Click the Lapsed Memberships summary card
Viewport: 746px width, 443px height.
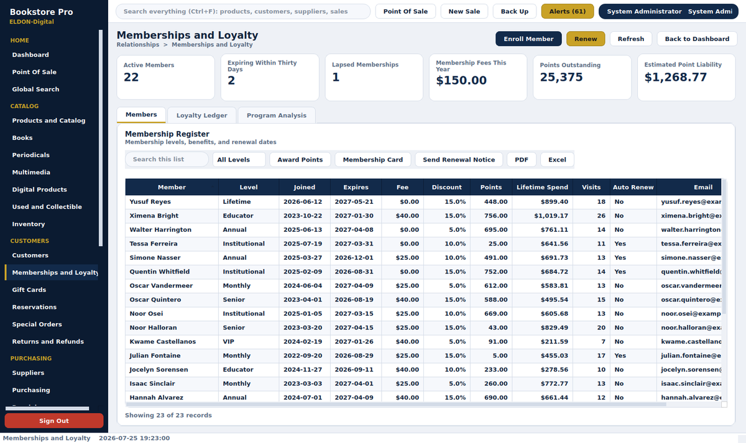click(374, 78)
